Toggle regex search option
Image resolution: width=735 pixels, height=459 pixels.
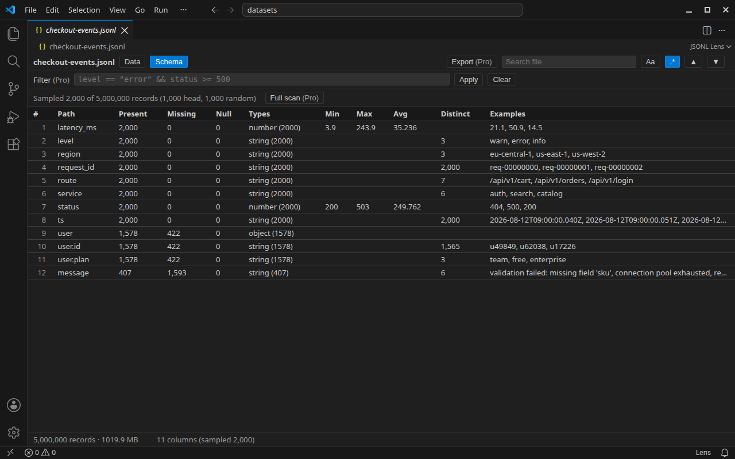(x=672, y=62)
